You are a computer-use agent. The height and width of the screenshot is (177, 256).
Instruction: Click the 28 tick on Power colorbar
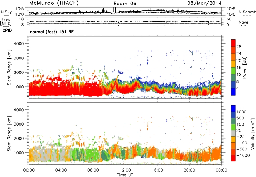[239, 47]
